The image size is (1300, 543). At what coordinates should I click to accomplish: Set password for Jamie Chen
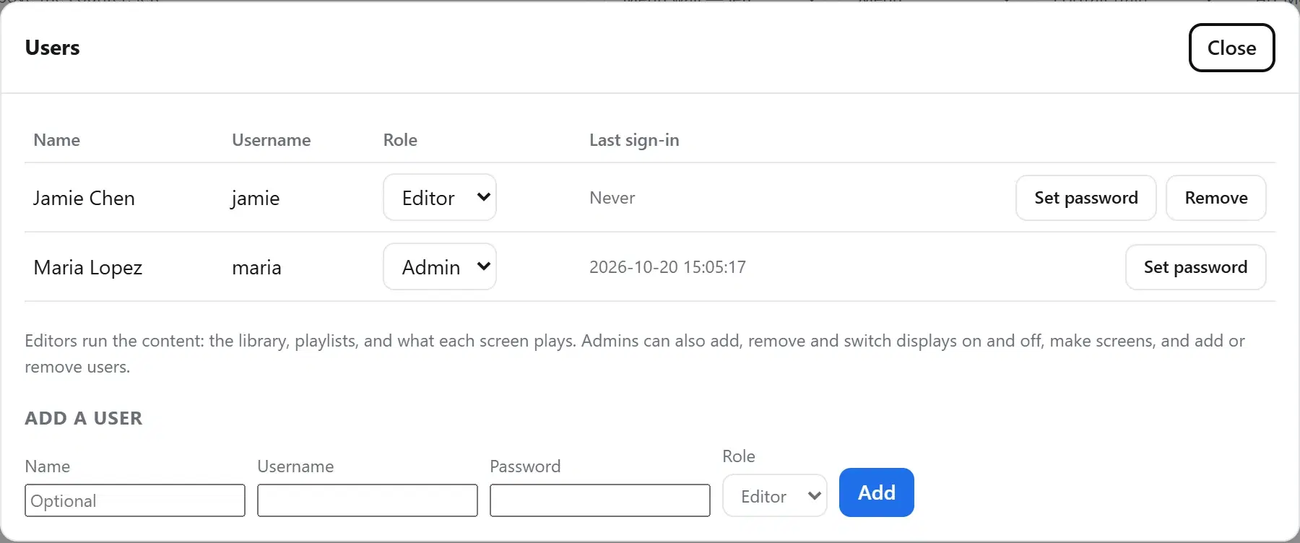tap(1085, 198)
